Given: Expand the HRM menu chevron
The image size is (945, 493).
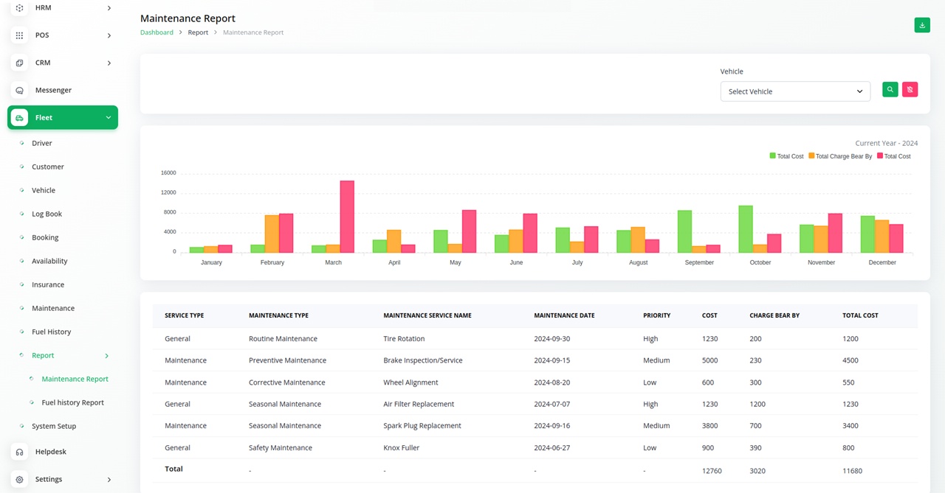Looking at the screenshot, I should [x=109, y=8].
